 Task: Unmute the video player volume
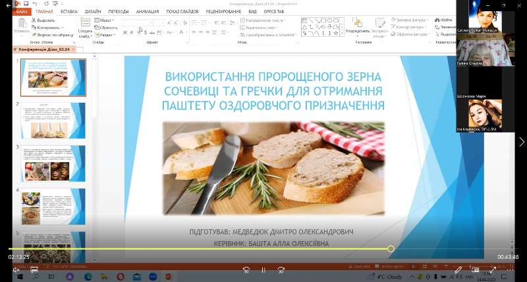pyautogui.click(x=16, y=270)
